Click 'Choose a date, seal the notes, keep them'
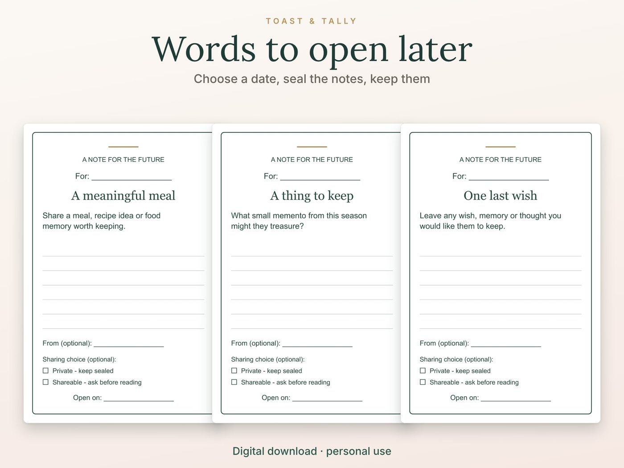624x468 pixels. [312, 79]
